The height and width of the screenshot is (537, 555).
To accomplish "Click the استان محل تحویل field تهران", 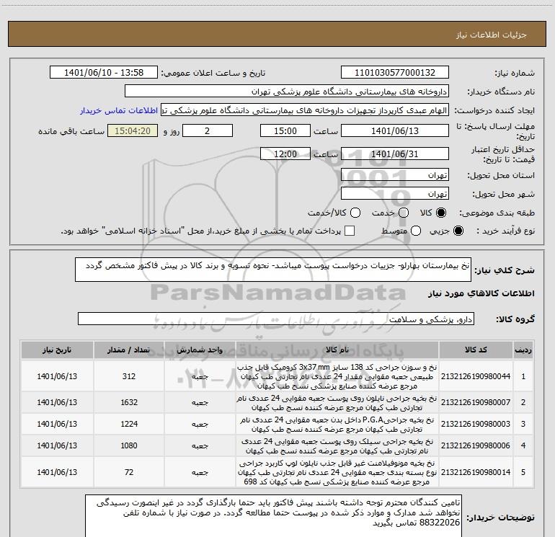I will point(395,175).
